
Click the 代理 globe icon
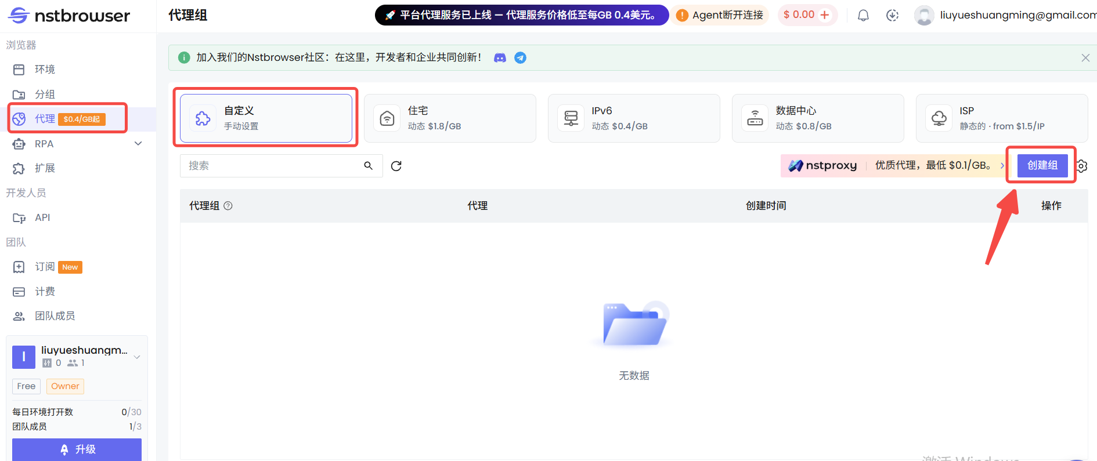point(19,119)
